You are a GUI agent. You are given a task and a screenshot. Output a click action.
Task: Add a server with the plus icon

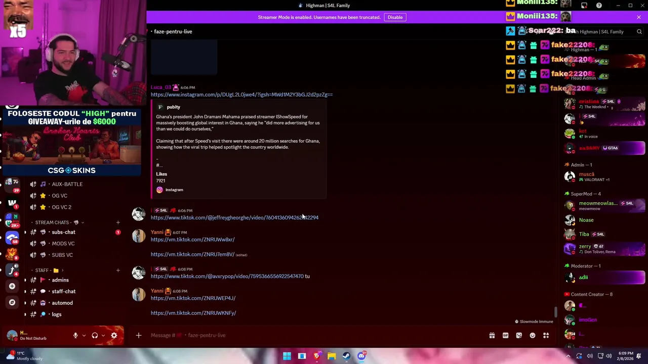coord(12,286)
